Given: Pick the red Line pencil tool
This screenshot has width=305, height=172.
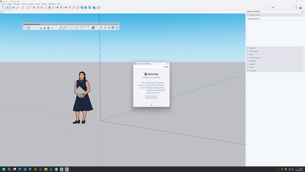Looking at the screenshot, I should (x=18, y=8).
